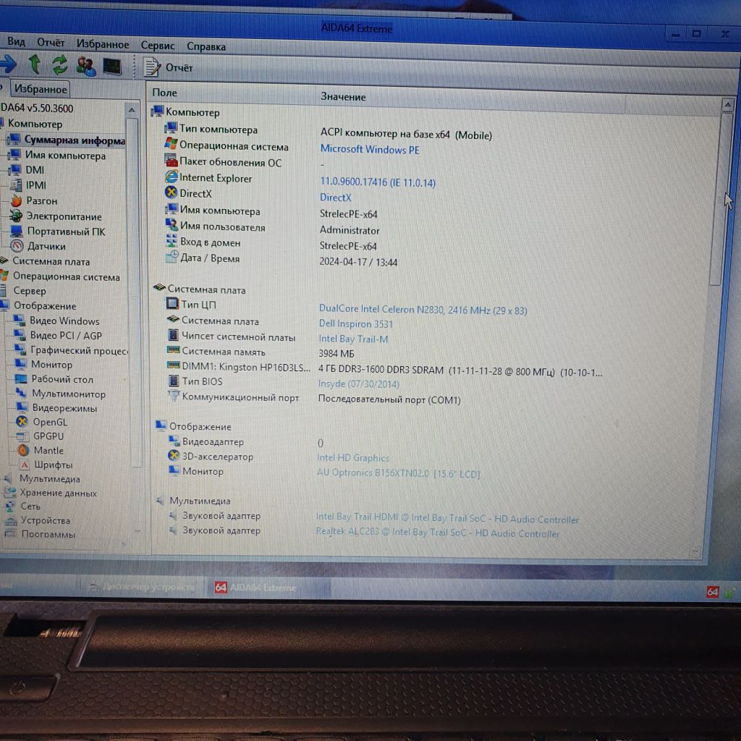Select Суммарная информация in the tree
The width and height of the screenshot is (741, 741).
[75, 140]
